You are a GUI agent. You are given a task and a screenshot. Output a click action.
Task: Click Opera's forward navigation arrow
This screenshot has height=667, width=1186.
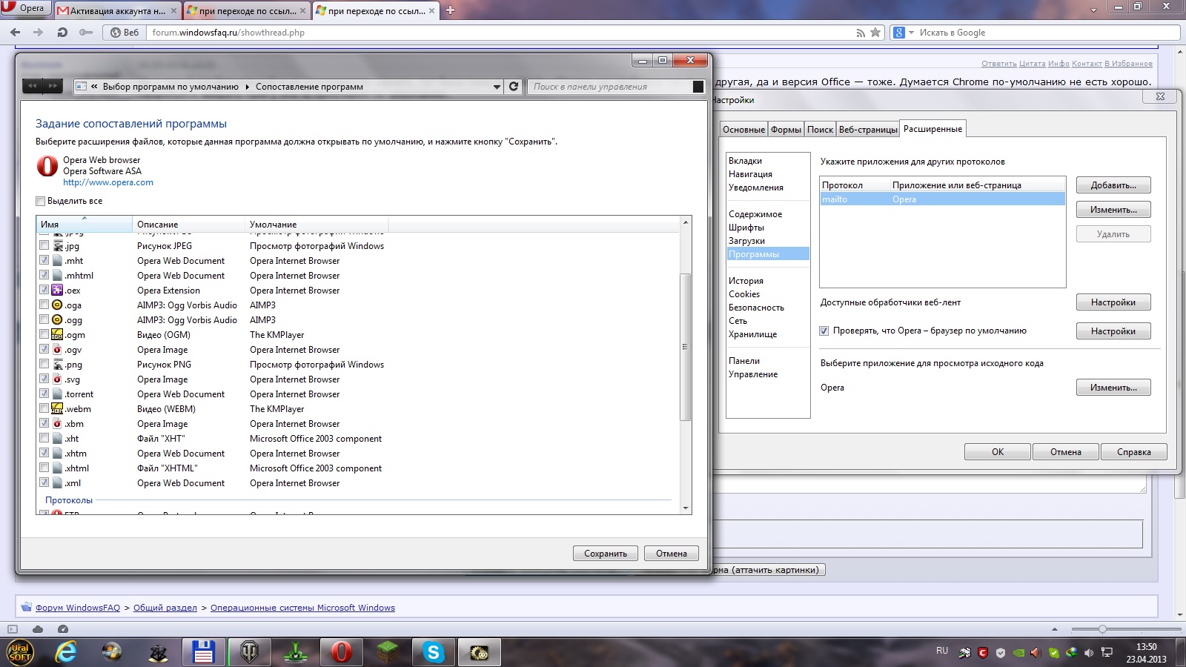[39, 33]
